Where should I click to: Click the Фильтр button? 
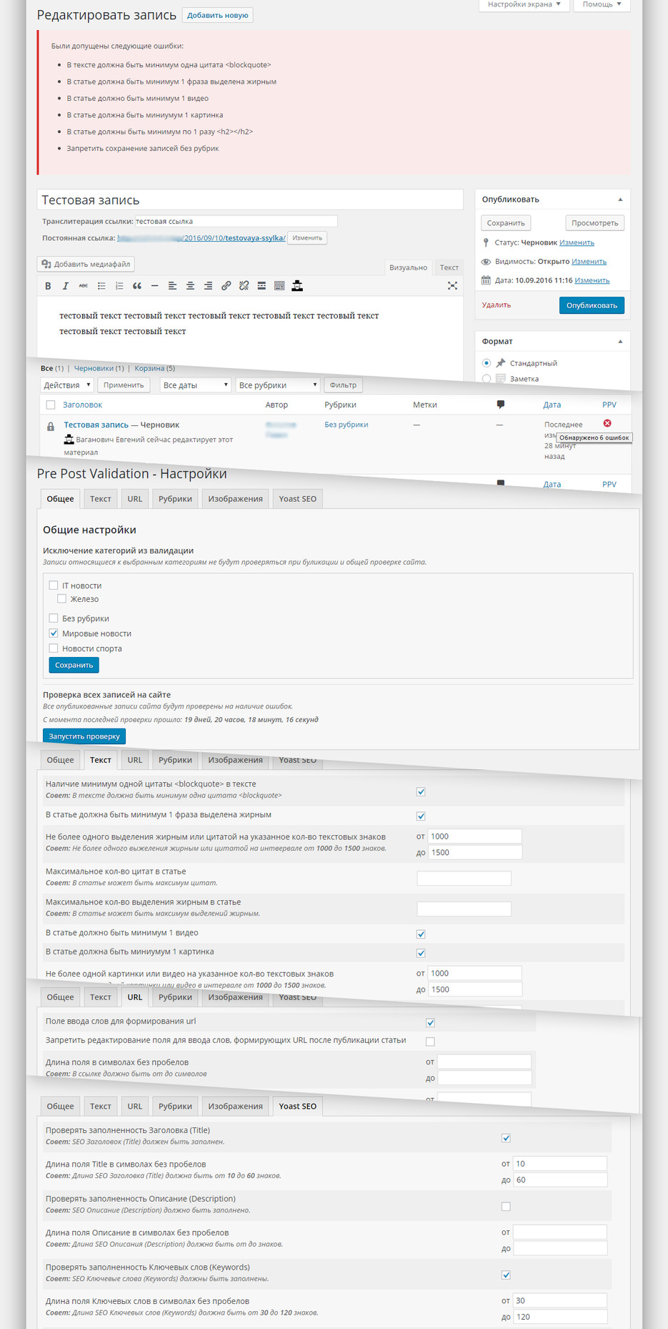343,385
